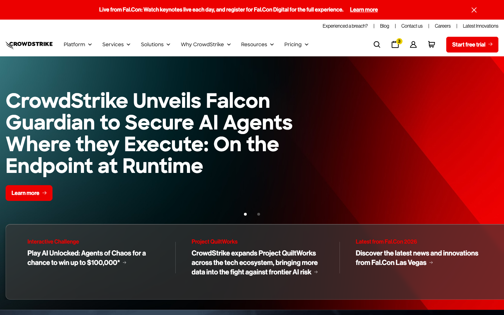
Task: Open the Project QuiltWorks expansion article
Action: (255, 262)
